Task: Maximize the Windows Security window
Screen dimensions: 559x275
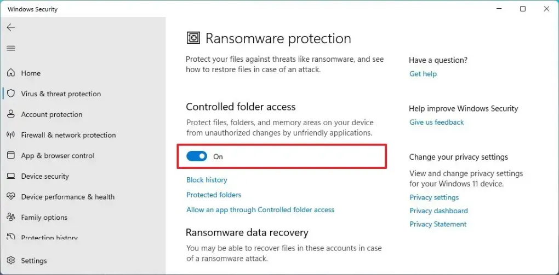Action: [x=523, y=9]
